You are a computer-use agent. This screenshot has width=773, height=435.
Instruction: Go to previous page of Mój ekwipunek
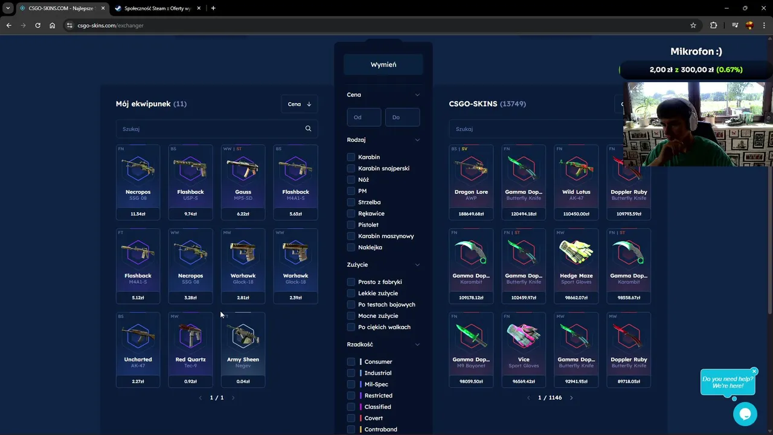(200, 398)
